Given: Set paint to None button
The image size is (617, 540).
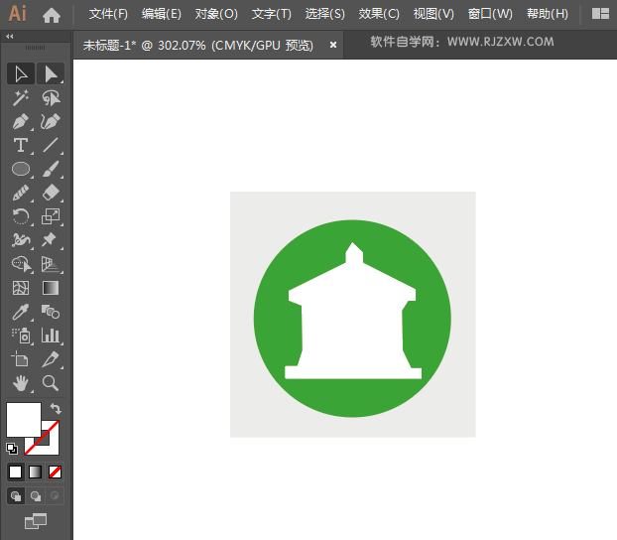Looking at the screenshot, I should pyautogui.click(x=55, y=472).
